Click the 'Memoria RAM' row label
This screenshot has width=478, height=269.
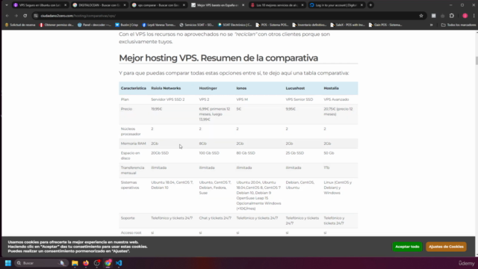point(133,143)
